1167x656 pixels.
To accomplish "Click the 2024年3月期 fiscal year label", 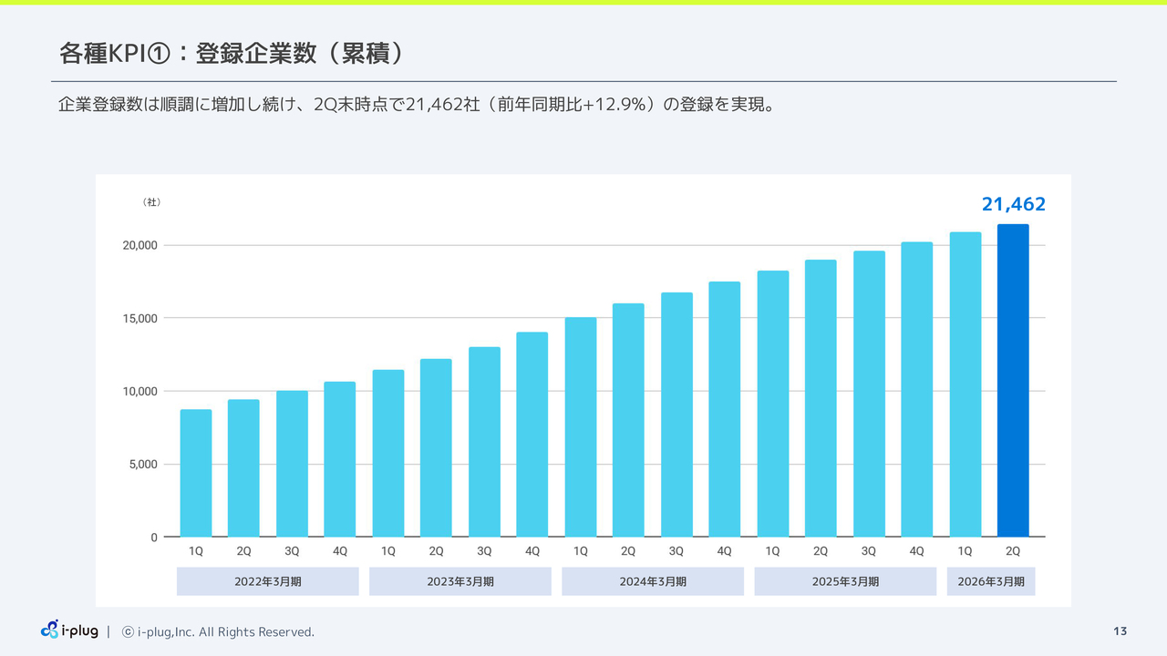I will click(652, 581).
